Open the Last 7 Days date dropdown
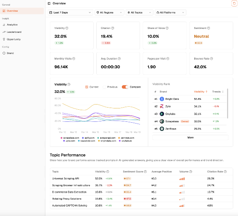The width and height of the screenshot is (238, 216). [x=70, y=13]
